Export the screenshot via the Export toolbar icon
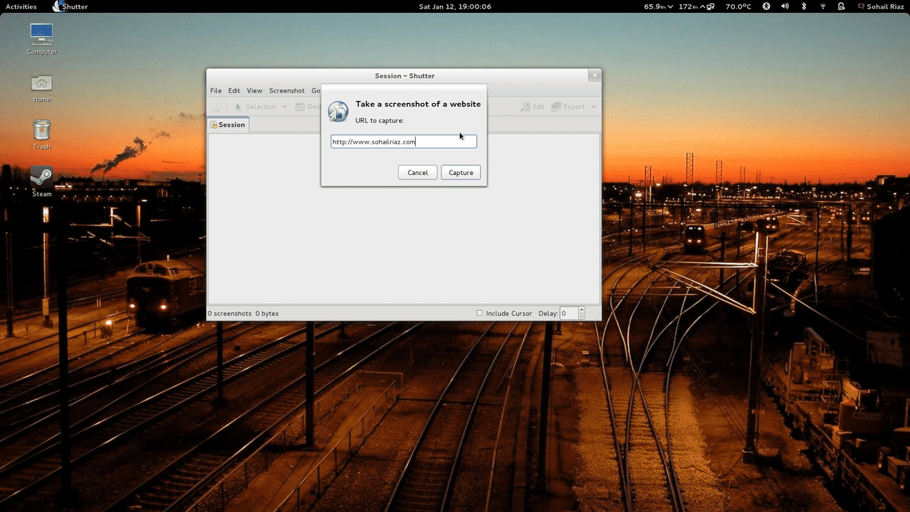This screenshot has width=910, height=512. click(x=572, y=107)
